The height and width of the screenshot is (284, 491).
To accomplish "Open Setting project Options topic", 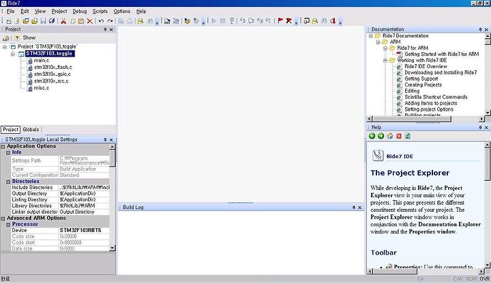I will pos(429,109).
